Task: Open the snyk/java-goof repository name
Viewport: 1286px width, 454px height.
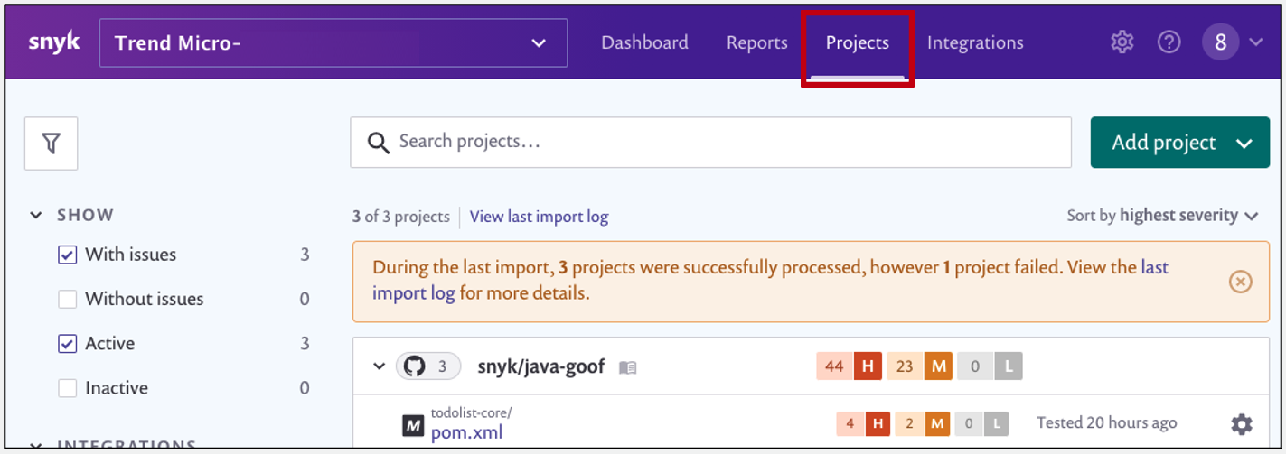Action: tap(542, 366)
